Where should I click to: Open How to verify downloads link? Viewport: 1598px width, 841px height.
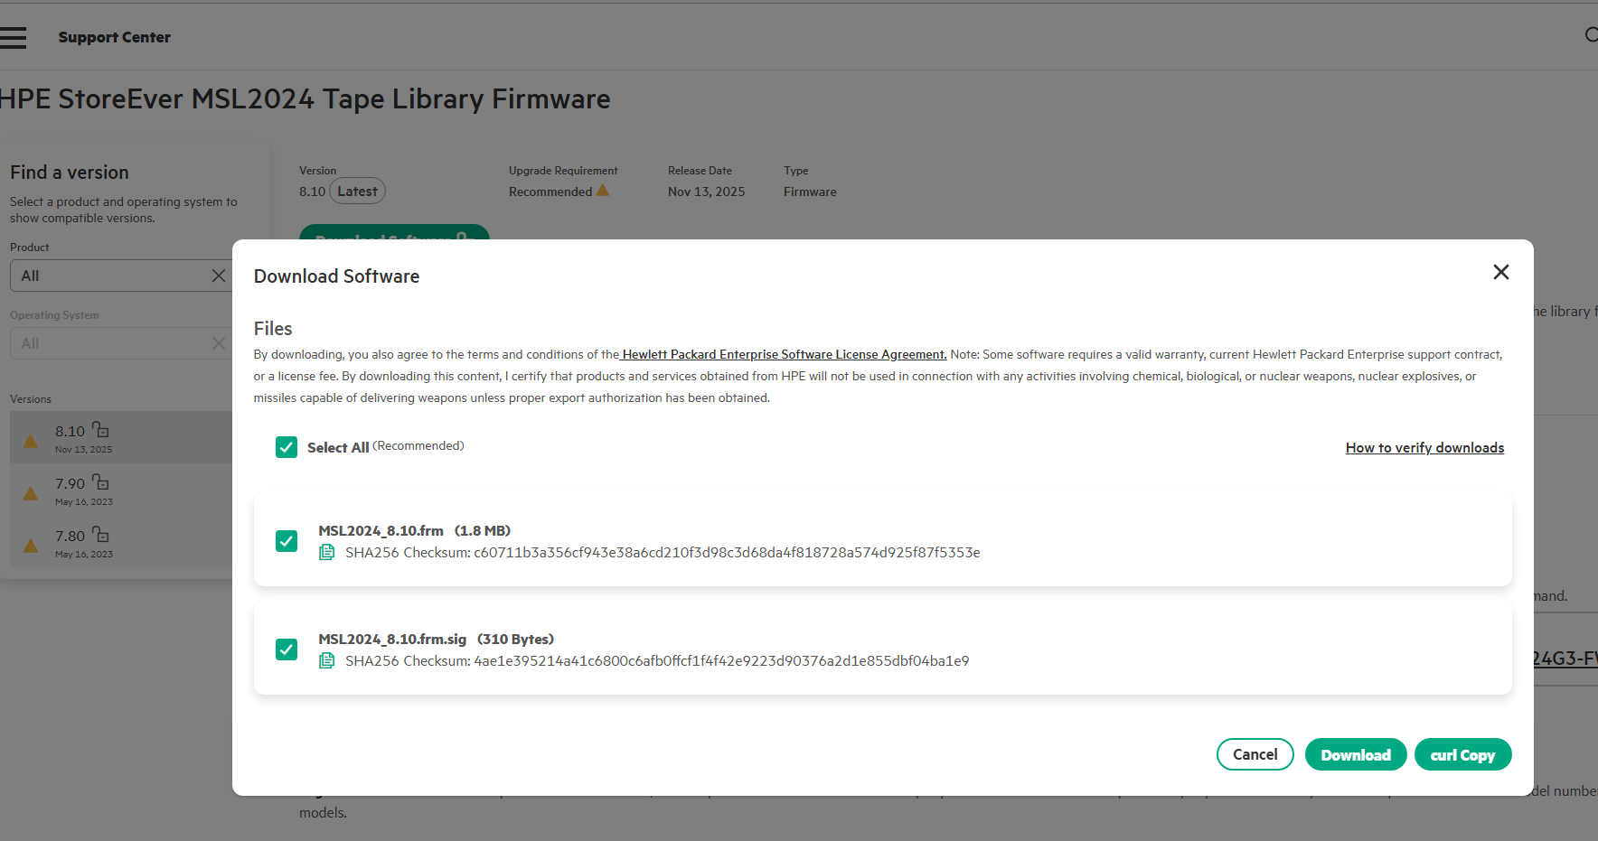[1424, 448]
